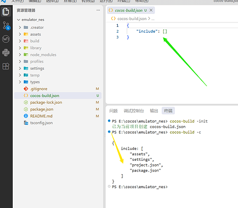Collapse the emulator_nes root folder
Image resolution: width=238 pixels, height=208 pixels.
[18, 19]
